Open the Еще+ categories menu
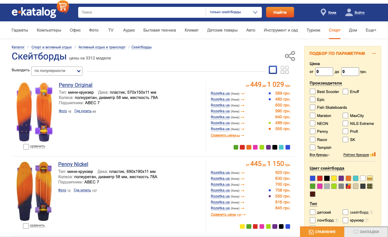The width and height of the screenshot is (388, 237). [371, 30]
